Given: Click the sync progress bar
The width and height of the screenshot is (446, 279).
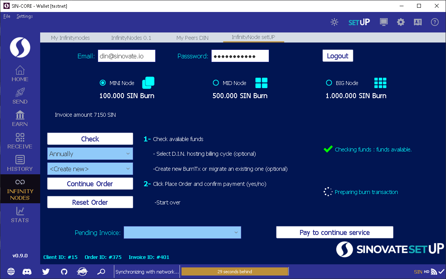Looking at the screenshot, I should coord(235,272).
